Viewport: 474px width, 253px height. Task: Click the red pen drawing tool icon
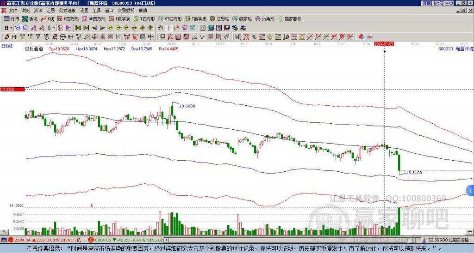pos(6,37)
